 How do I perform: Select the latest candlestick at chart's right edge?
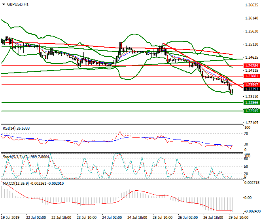tap(232, 92)
